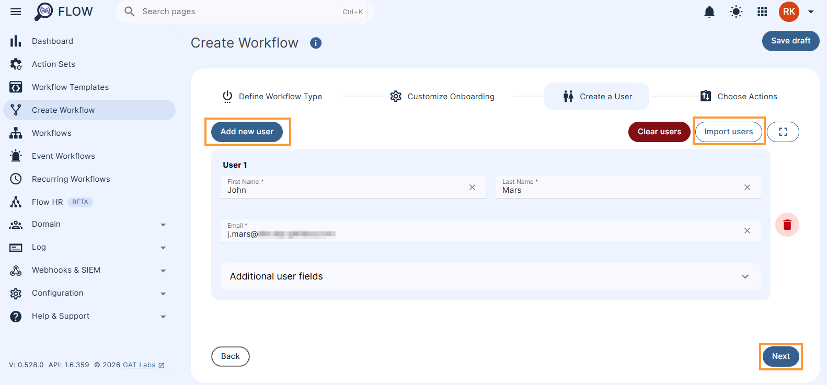827x385 pixels.
Task: Click the Event Workflows alarm icon
Action: click(16, 156)
